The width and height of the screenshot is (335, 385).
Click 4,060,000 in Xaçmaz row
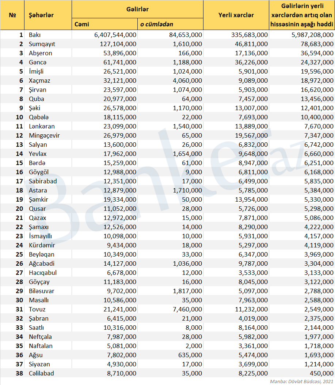coord(187,81)
